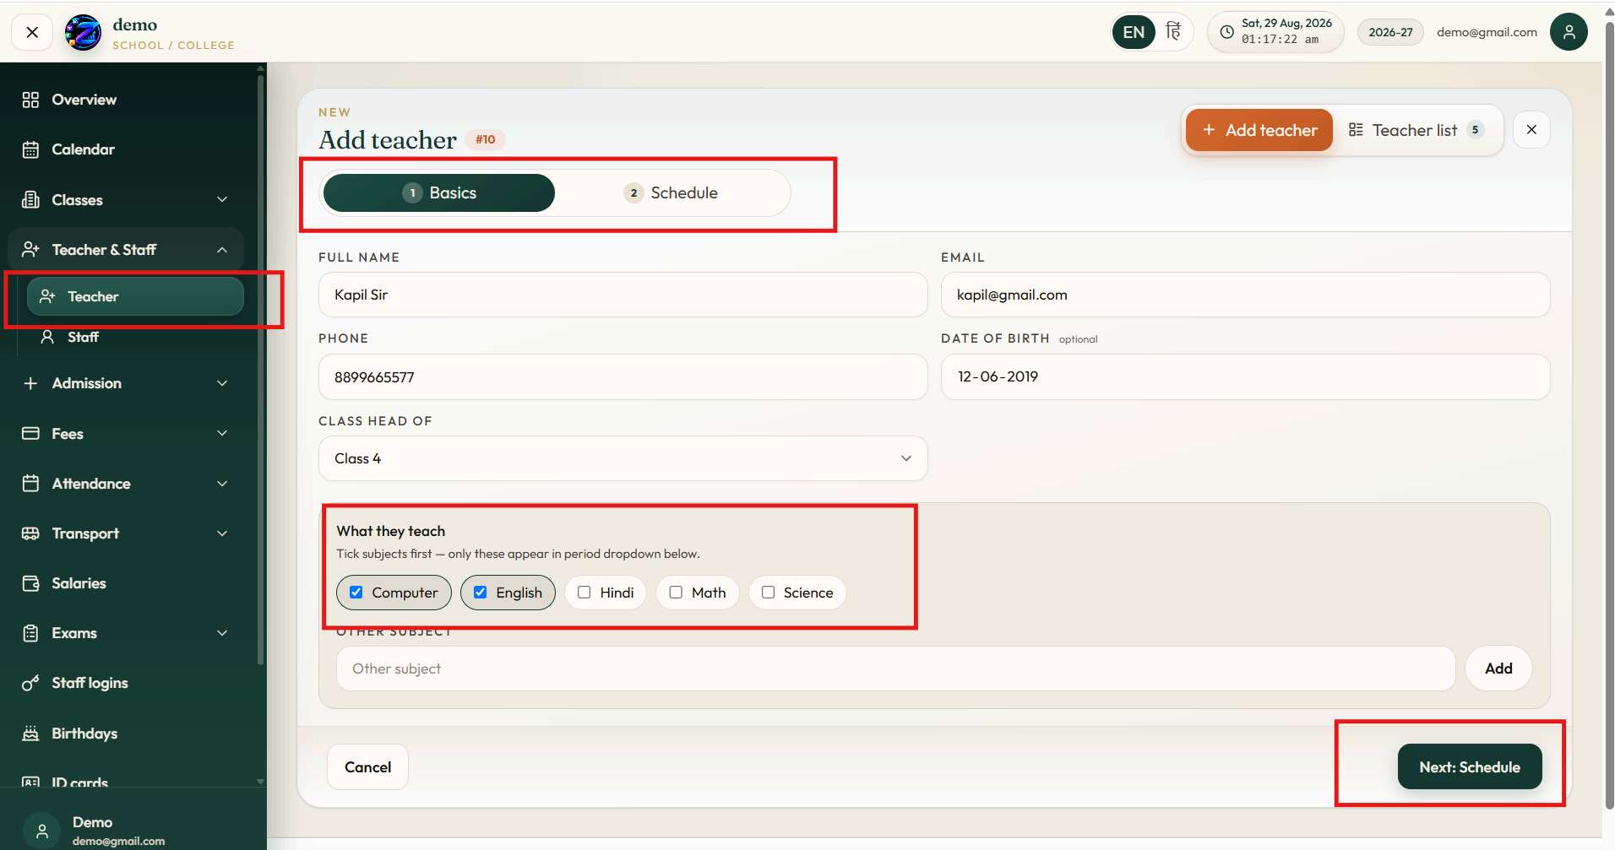Open the Teacher list button
The width and height of the screenshot is (1615, 850).
(x=1416, y=130)
